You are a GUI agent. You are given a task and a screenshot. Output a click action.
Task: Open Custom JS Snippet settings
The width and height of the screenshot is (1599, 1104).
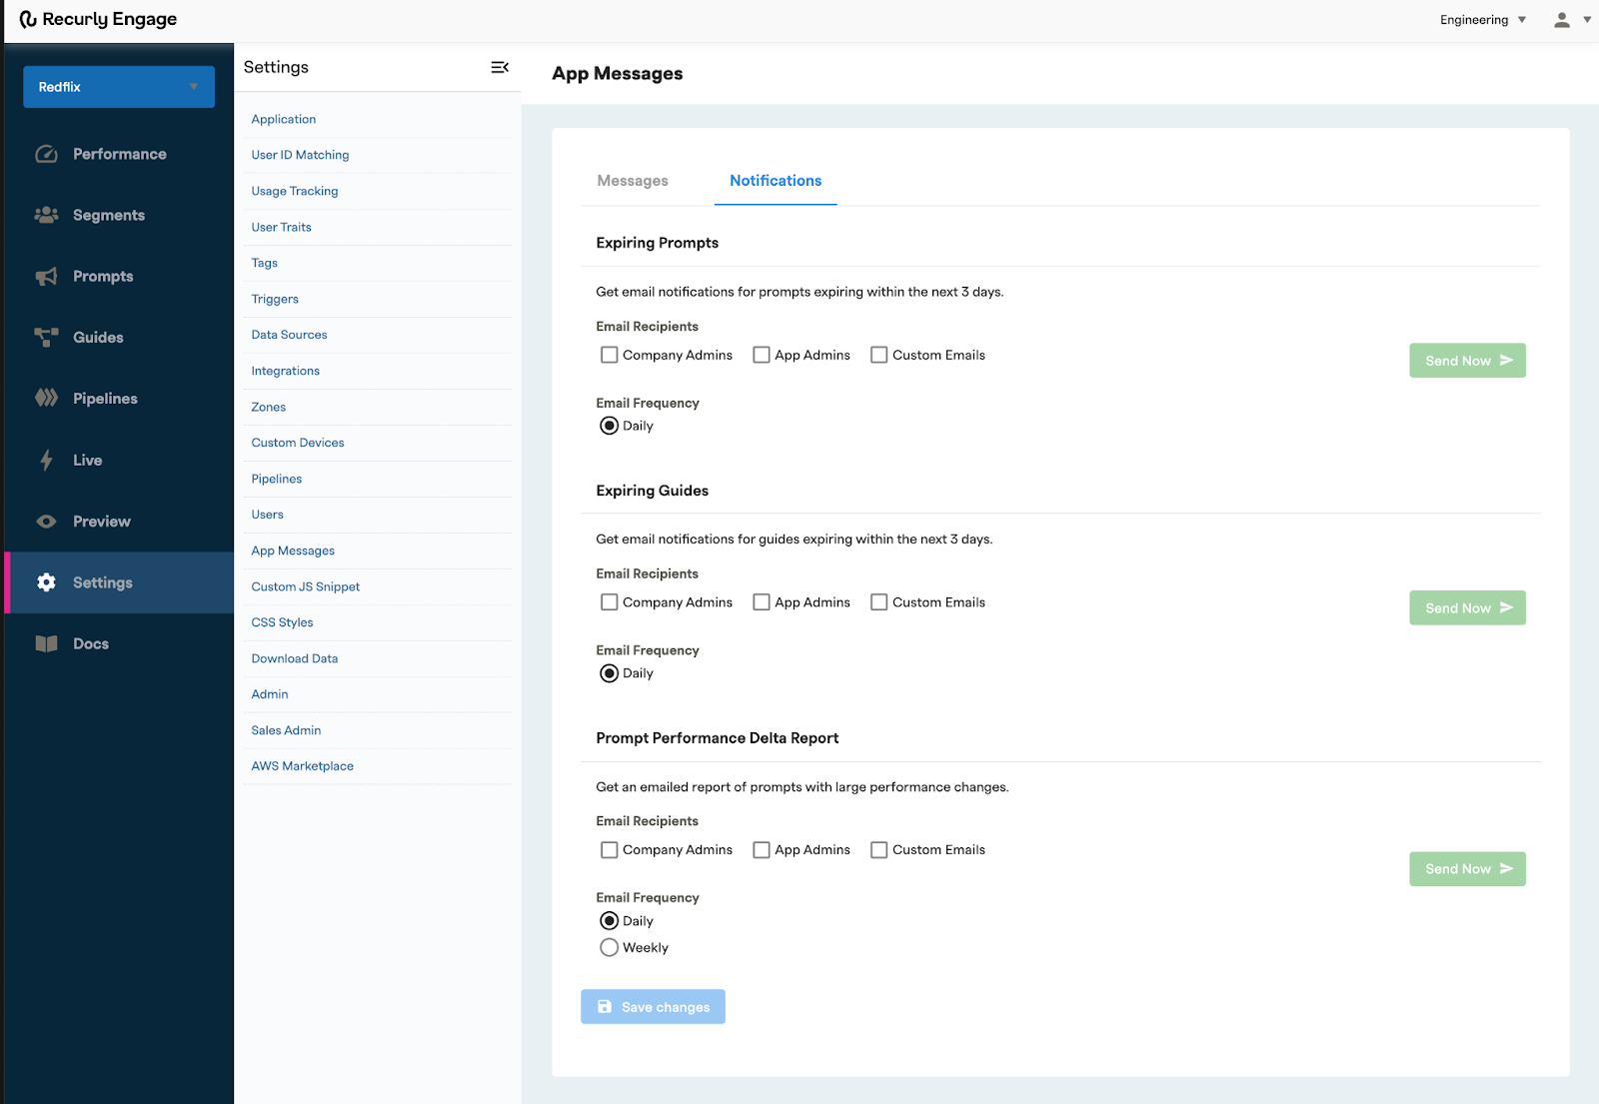tap(306, 586)
